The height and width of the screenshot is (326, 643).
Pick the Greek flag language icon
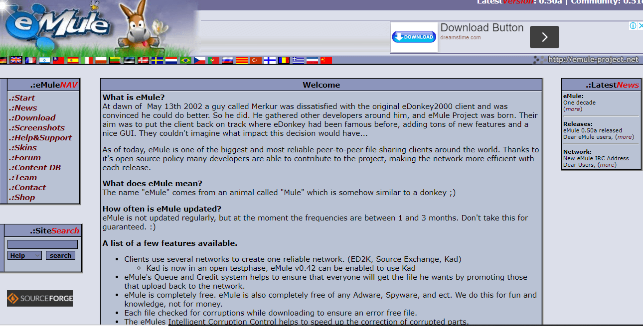click(298, 60)
